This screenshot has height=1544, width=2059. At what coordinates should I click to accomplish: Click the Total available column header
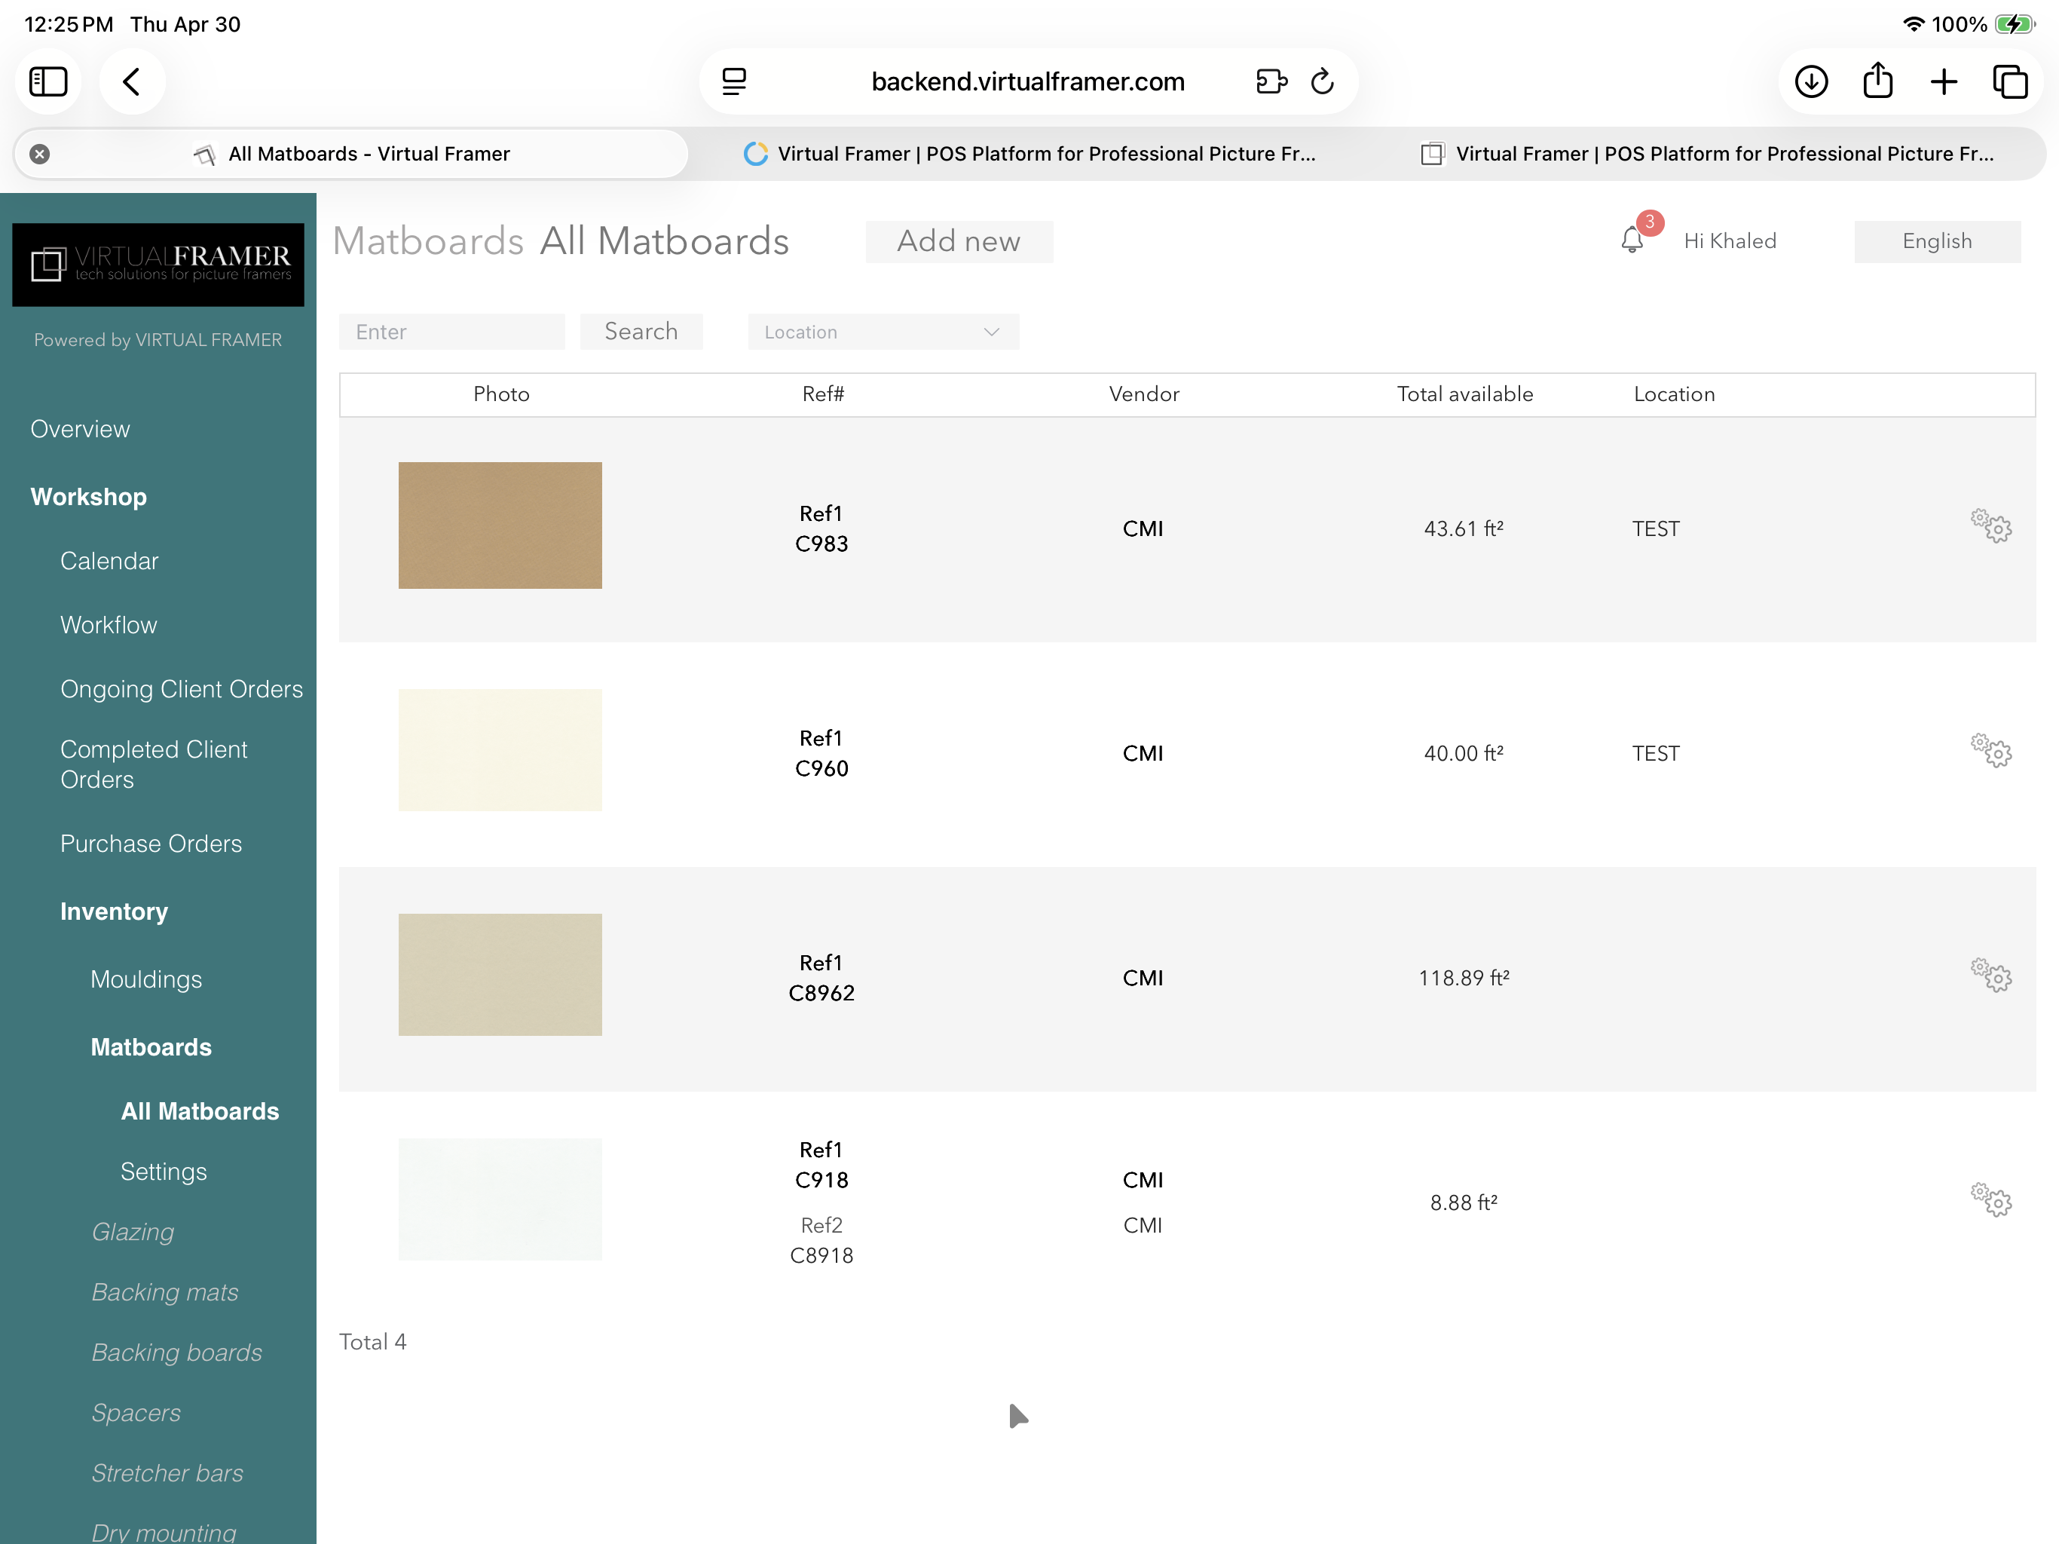(1465, 394)
